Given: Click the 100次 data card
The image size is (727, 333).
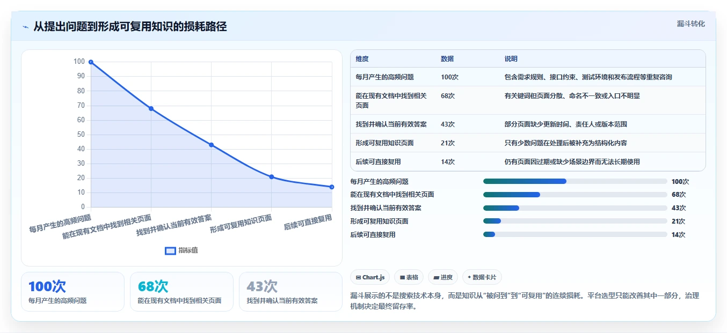Looking at the screenshot, I should [72, 292].
